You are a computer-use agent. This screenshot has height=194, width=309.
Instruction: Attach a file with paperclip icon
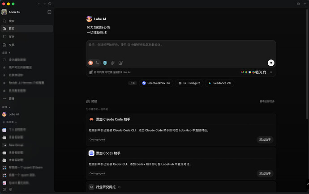[x=113, y=63]
